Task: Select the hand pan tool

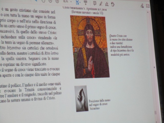Action: [43, 1]
